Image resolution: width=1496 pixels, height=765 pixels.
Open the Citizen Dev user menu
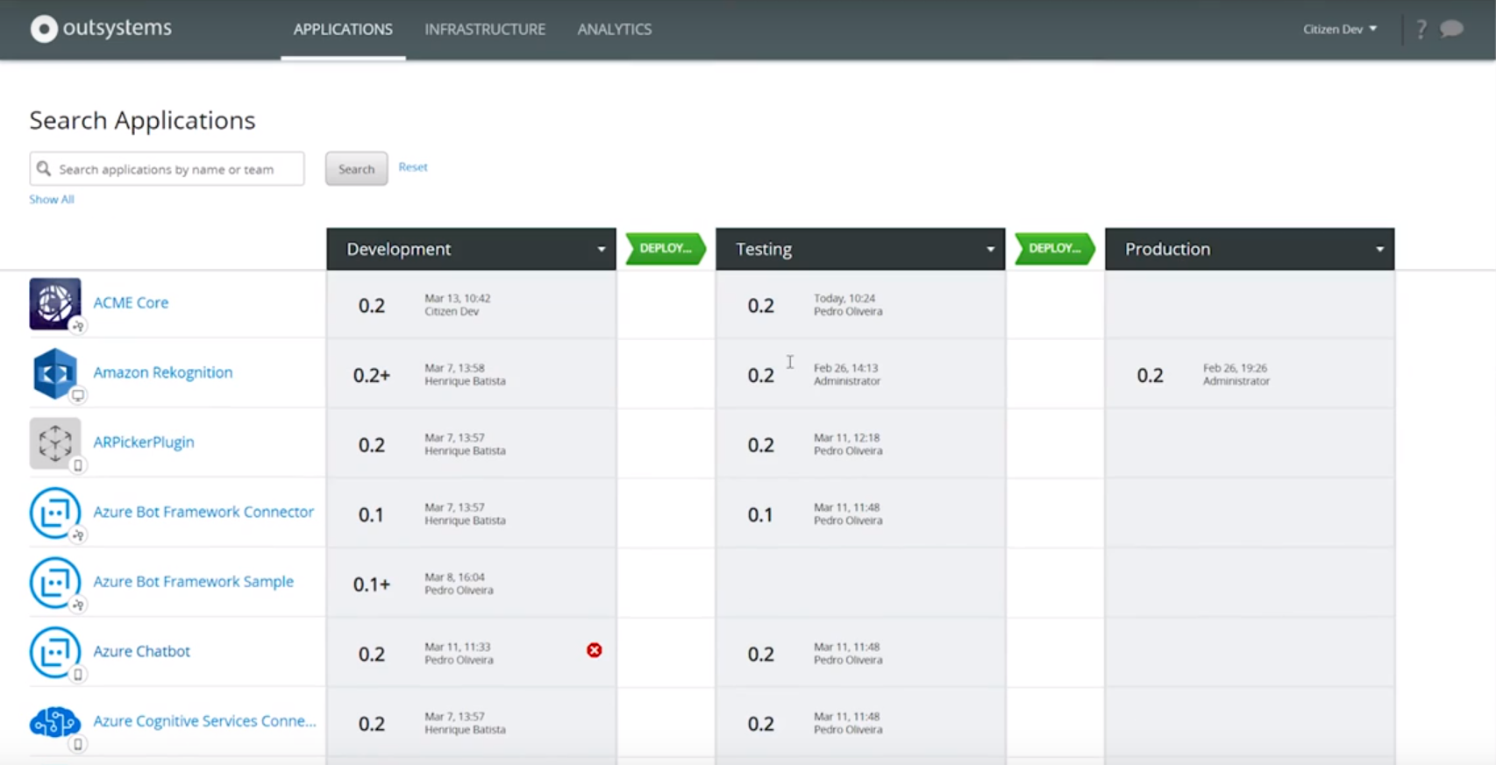[x=1339, y=29]
